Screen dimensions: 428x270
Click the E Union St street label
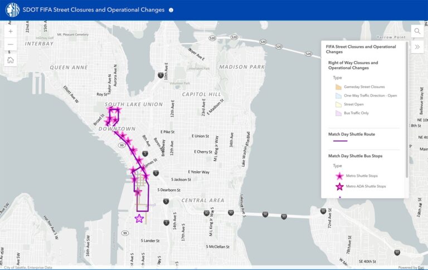[200, 136]
